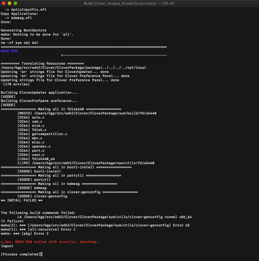Click the '[CC64] cmd.c' line

click(30, 122)
